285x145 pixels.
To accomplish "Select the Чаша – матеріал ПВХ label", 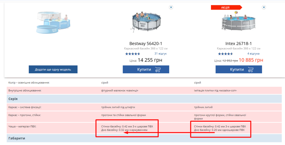I will tap(22, 126).
